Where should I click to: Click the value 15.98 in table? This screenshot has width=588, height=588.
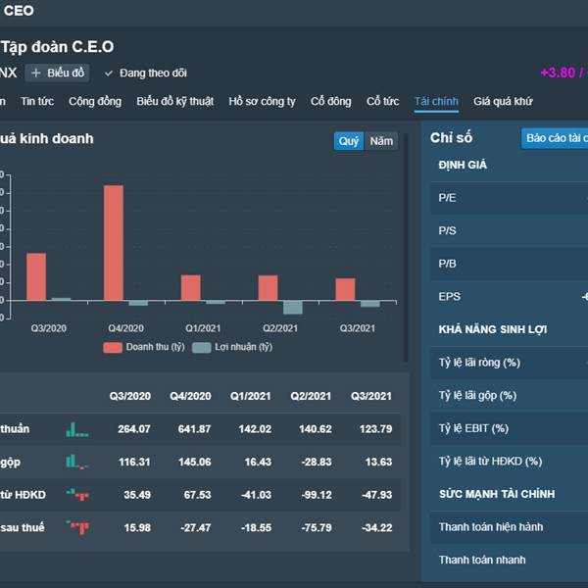click(137, 528)
